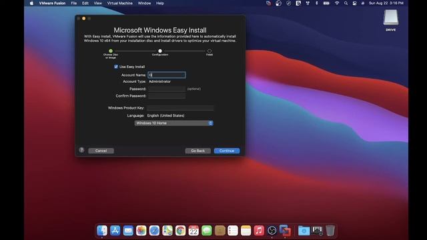Click the Windows Product Key field
Viewport: 427px width, 240px height.
point(180,108)
